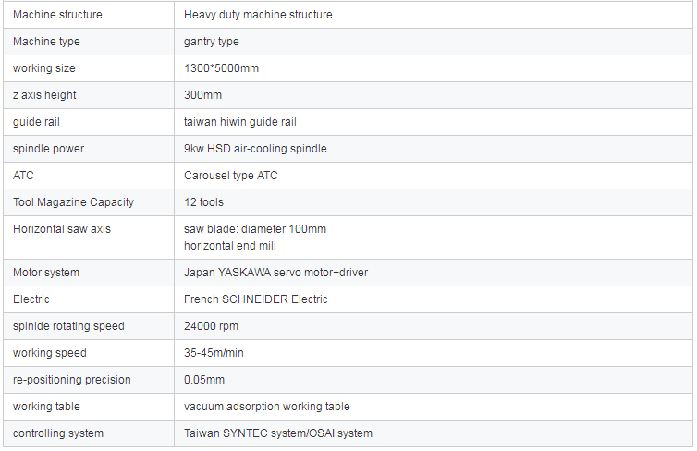
Task: Click the Machine structure label cell
Action: point(89,15)
